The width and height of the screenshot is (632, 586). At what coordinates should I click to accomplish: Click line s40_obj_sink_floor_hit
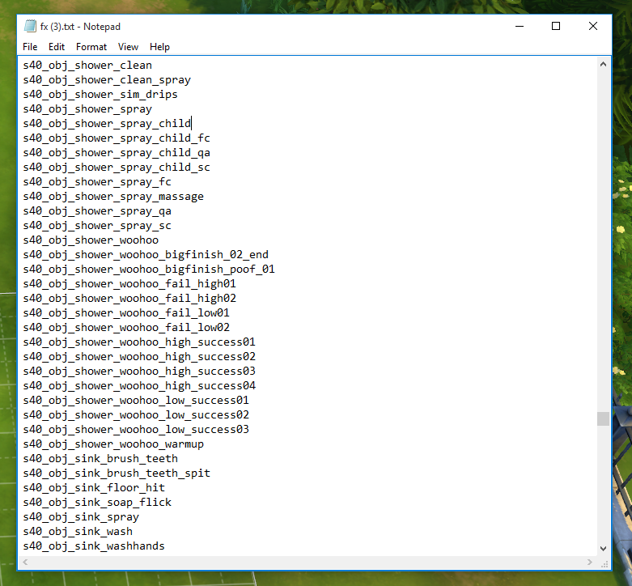[x=94, y=488]
